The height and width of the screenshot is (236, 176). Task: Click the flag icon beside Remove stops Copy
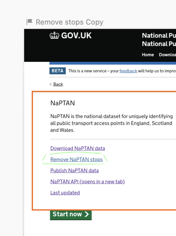click(30, 22)
